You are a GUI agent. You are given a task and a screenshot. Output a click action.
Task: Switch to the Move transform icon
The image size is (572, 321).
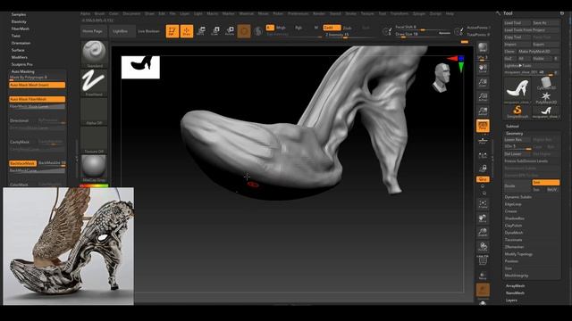tap(200, 31)
